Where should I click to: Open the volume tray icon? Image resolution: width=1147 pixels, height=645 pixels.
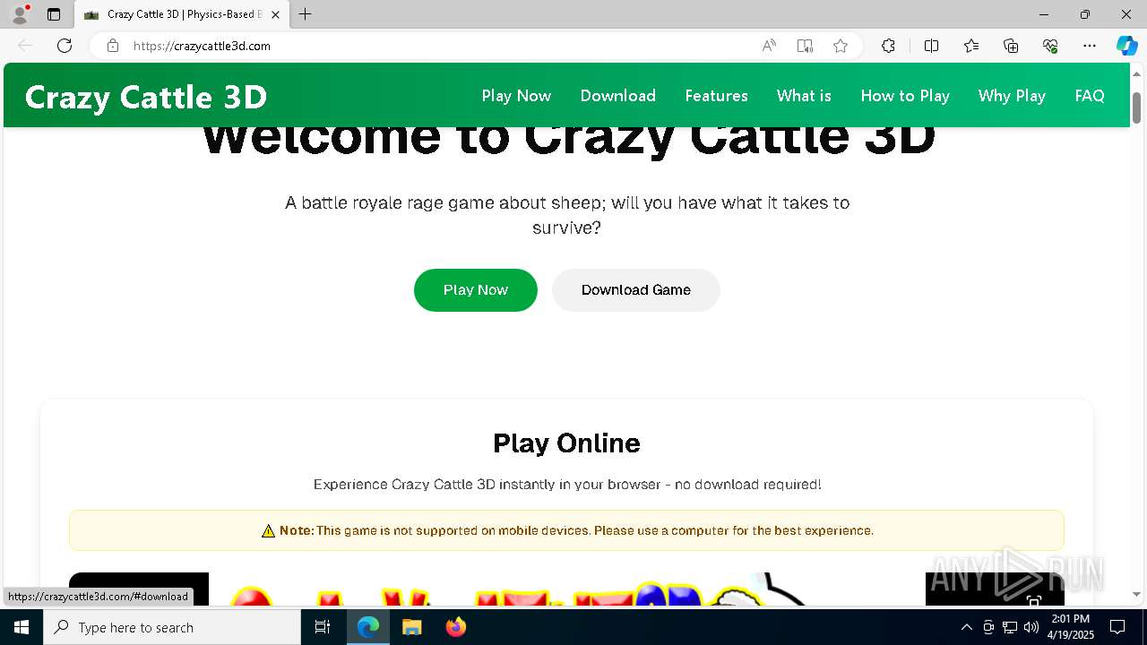1031,627
